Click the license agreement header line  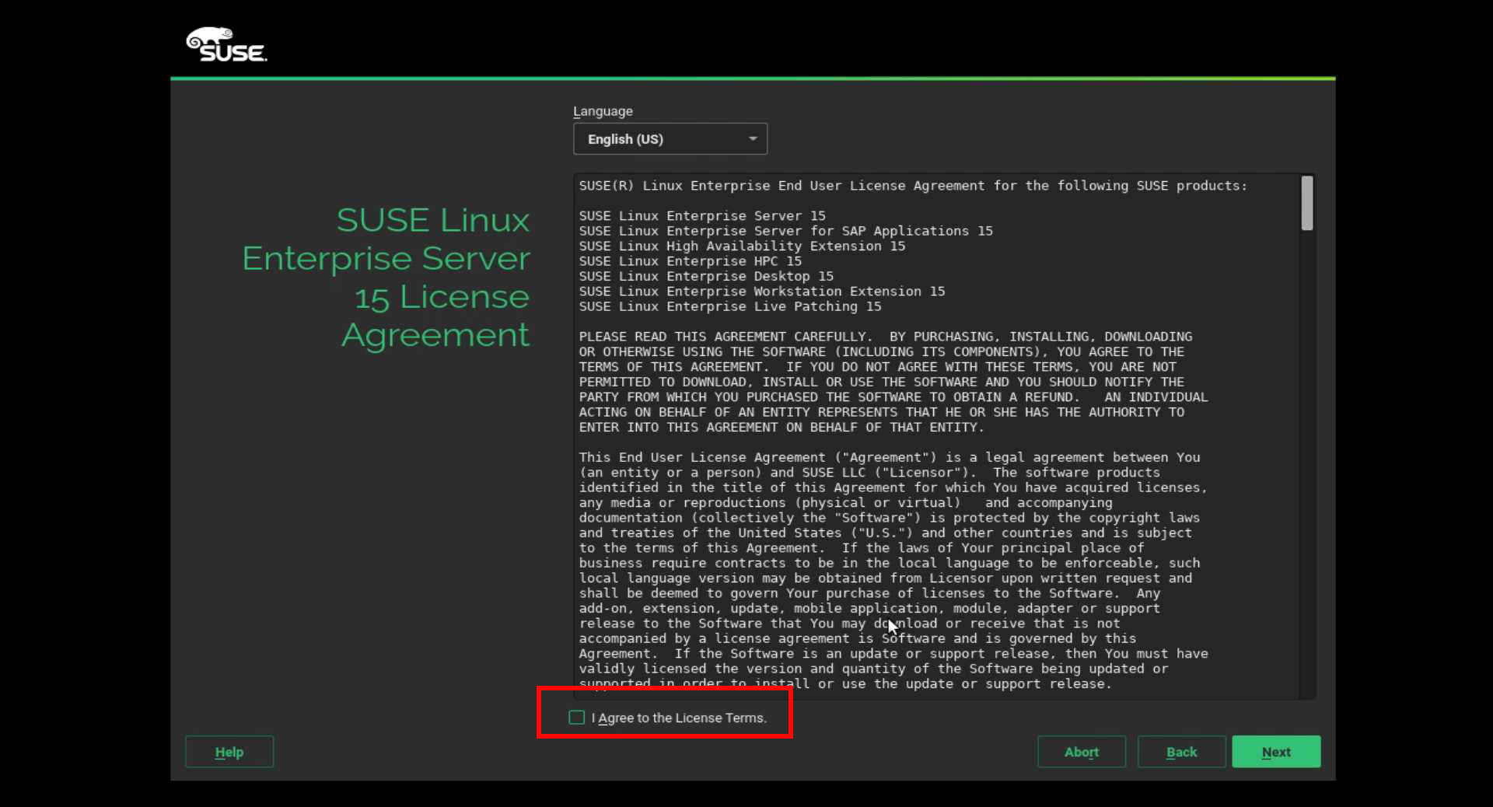[913, 186]
